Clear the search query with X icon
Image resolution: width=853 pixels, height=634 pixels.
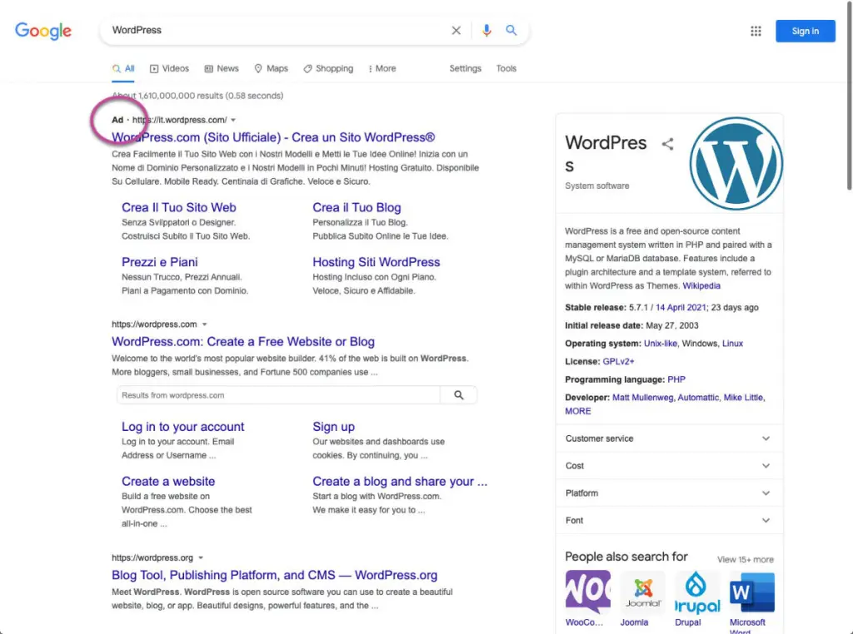(456, 31)
